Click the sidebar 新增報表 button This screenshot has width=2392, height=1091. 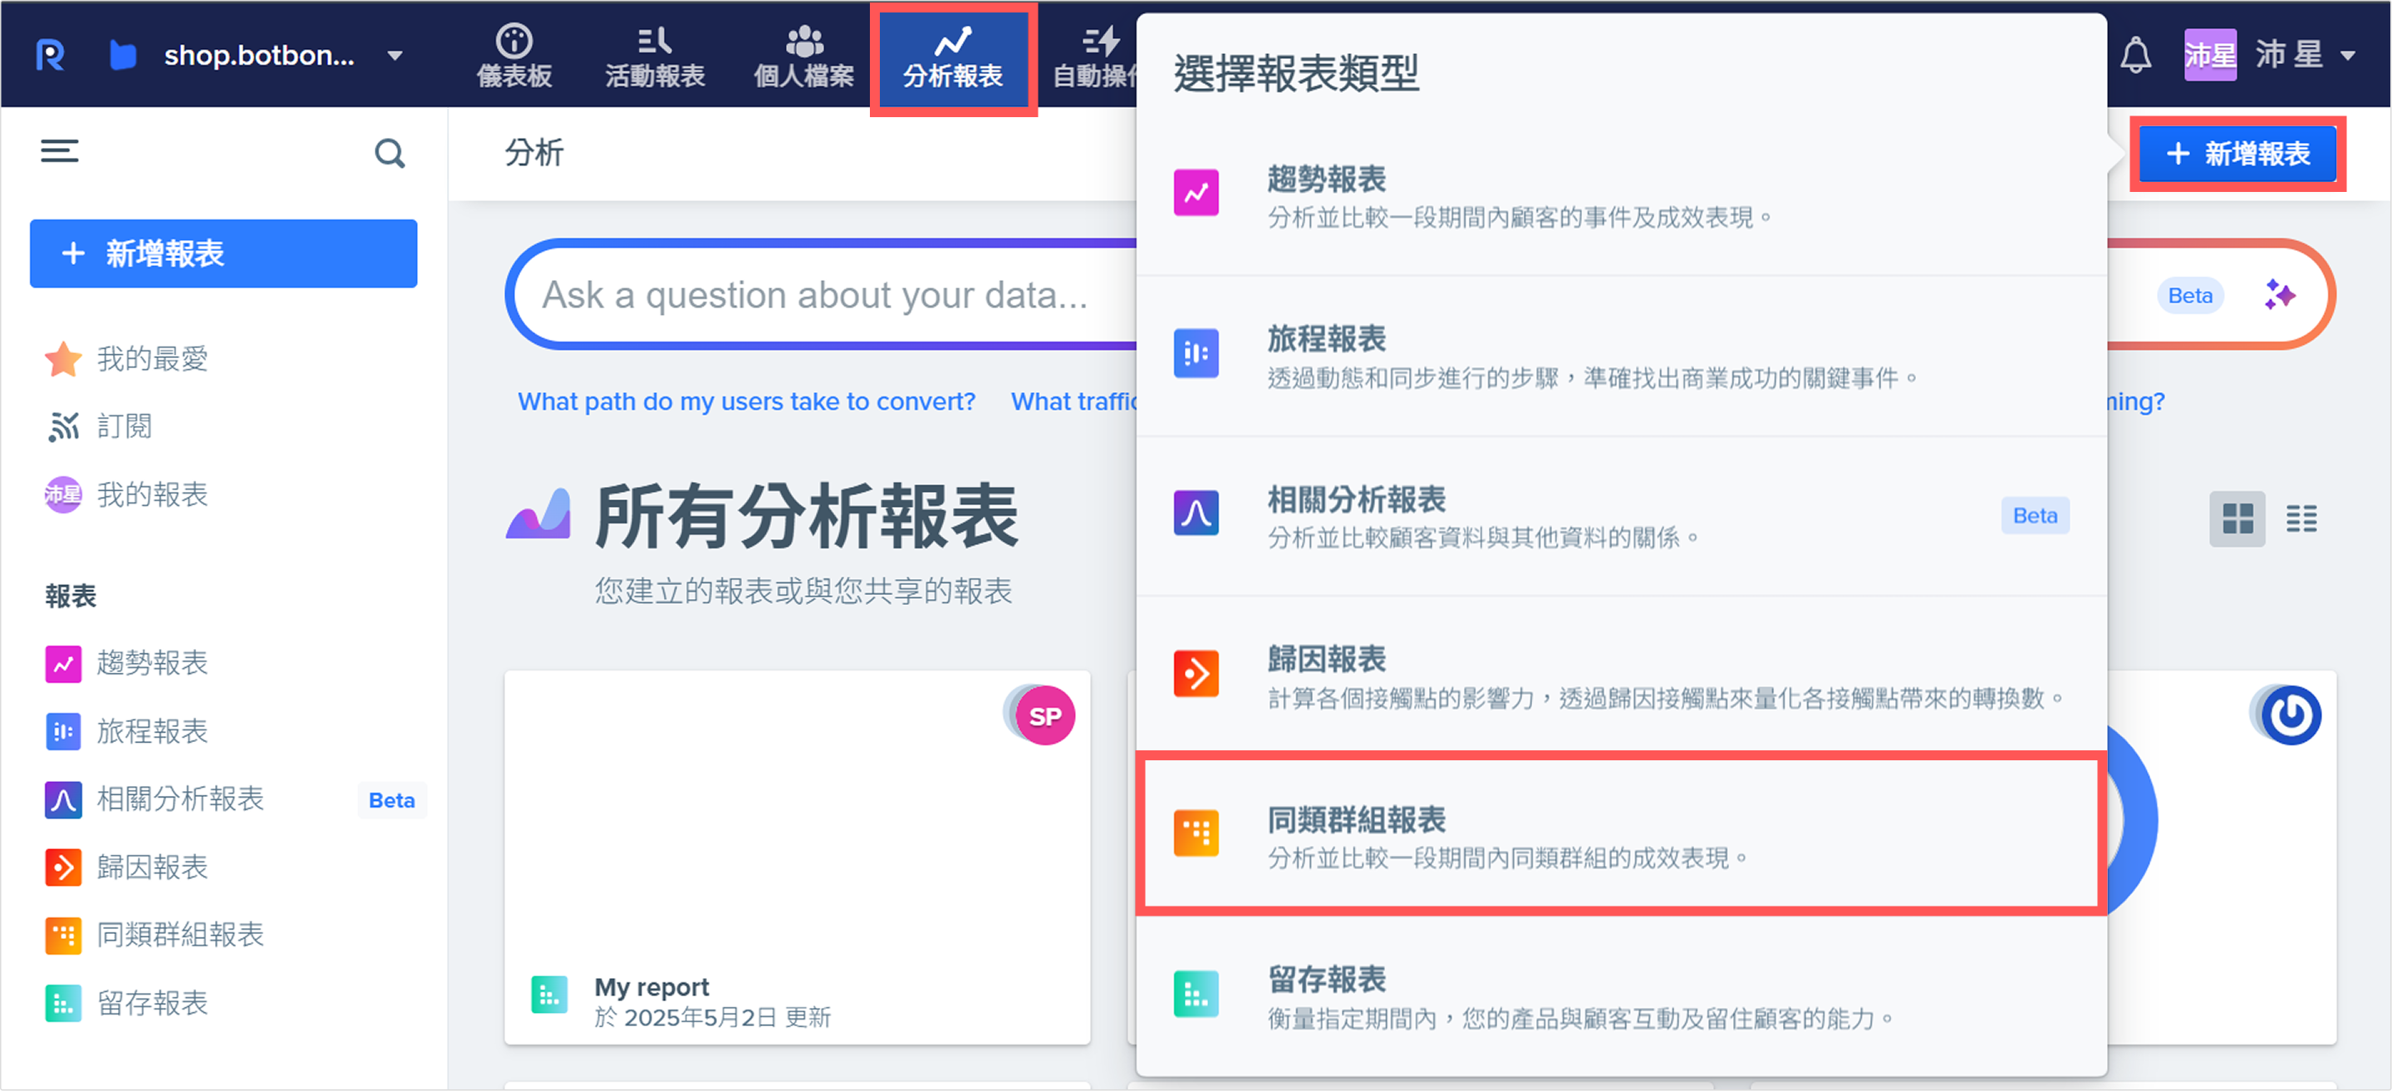223,253
